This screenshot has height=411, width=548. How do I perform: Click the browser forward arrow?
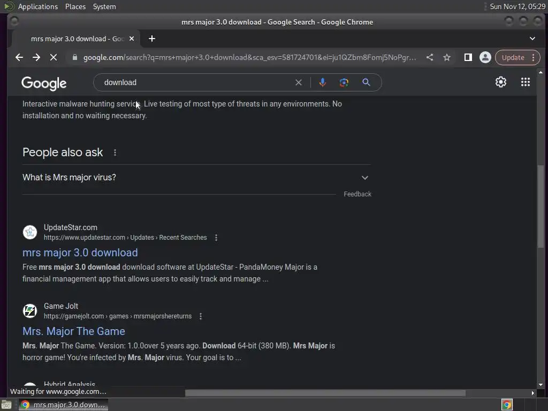point(36,57)
